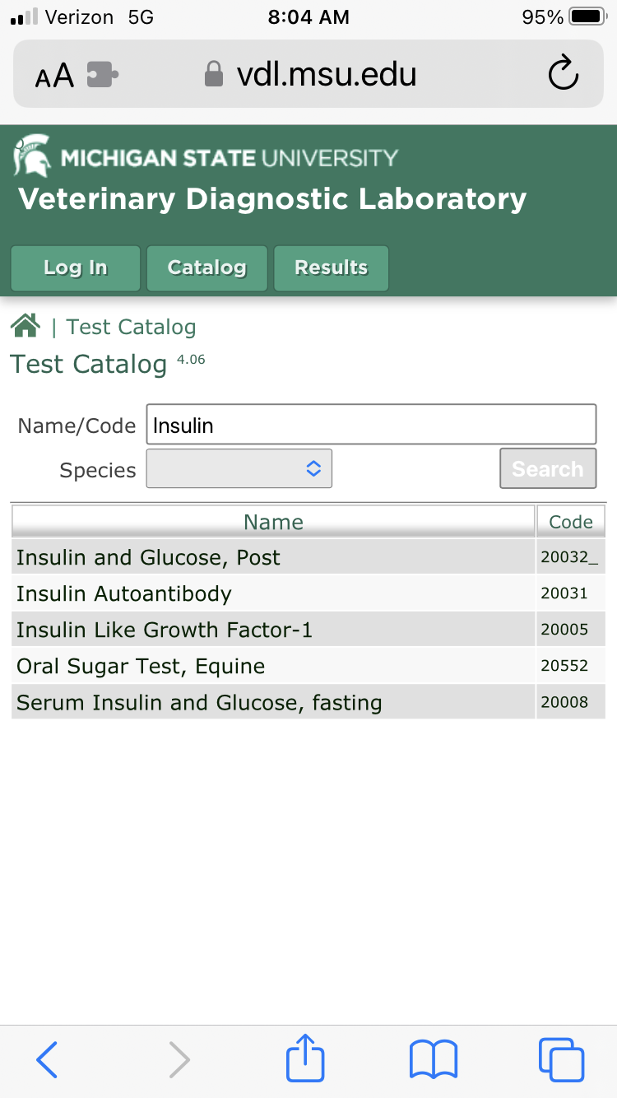617x1098 pixels.
Task: Expand the Species dropdown
Action: [x=239, y=468]
